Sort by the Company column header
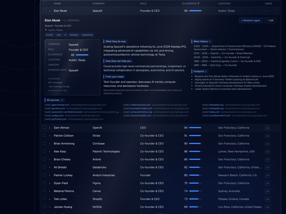 (x=98, y=3)
